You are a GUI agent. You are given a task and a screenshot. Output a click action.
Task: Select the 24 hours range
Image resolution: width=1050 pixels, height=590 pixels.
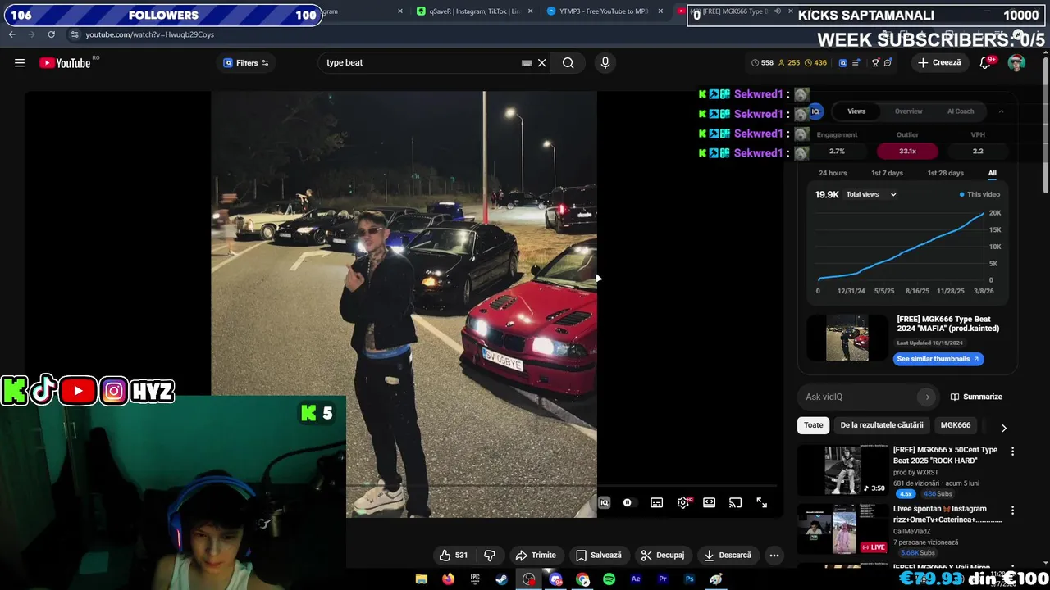pyautogui.click(x=833, y=173)
